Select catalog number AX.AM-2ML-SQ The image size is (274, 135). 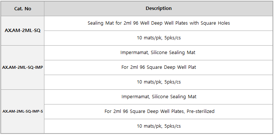[x=22, y=31]
